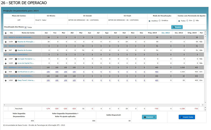Image resolution: width=211 pixels, height=130 pixels.
Task: Click the Proj. 2014 column header
Action: pos(152,33)
